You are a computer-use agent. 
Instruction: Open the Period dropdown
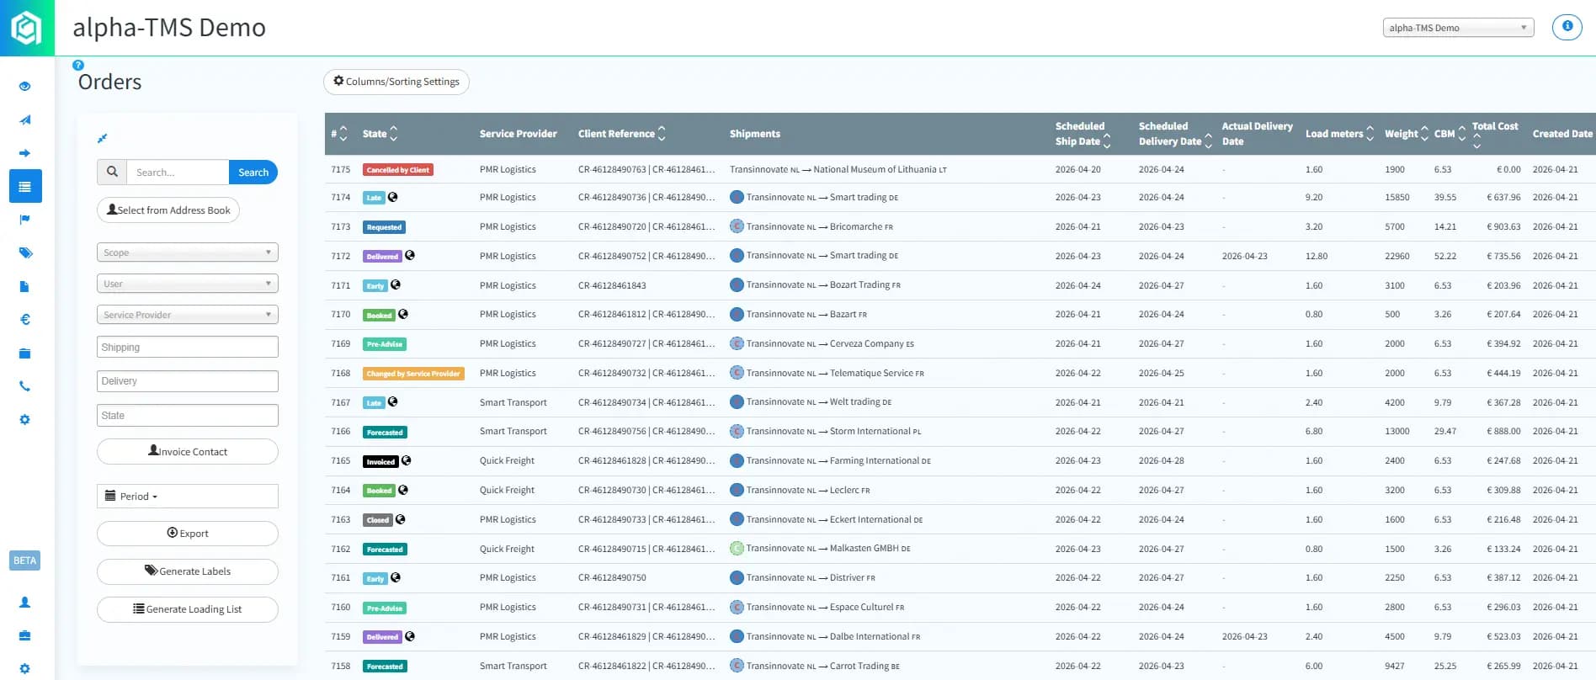(188, 496)
